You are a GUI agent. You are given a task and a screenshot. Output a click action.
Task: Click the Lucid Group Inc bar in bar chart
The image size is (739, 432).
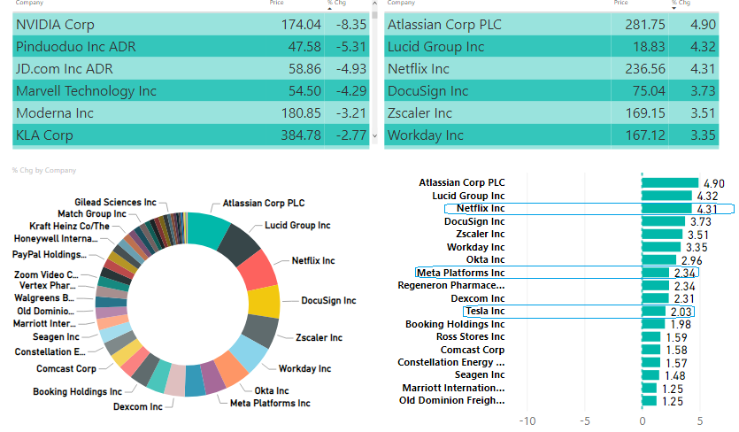tap(666, 196)
